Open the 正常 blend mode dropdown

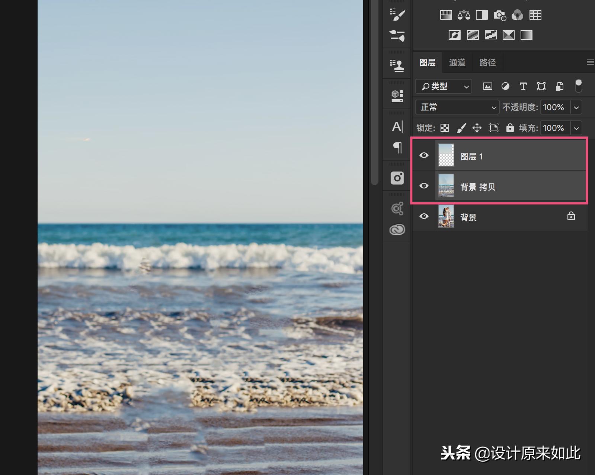click(x=457, y=107)
